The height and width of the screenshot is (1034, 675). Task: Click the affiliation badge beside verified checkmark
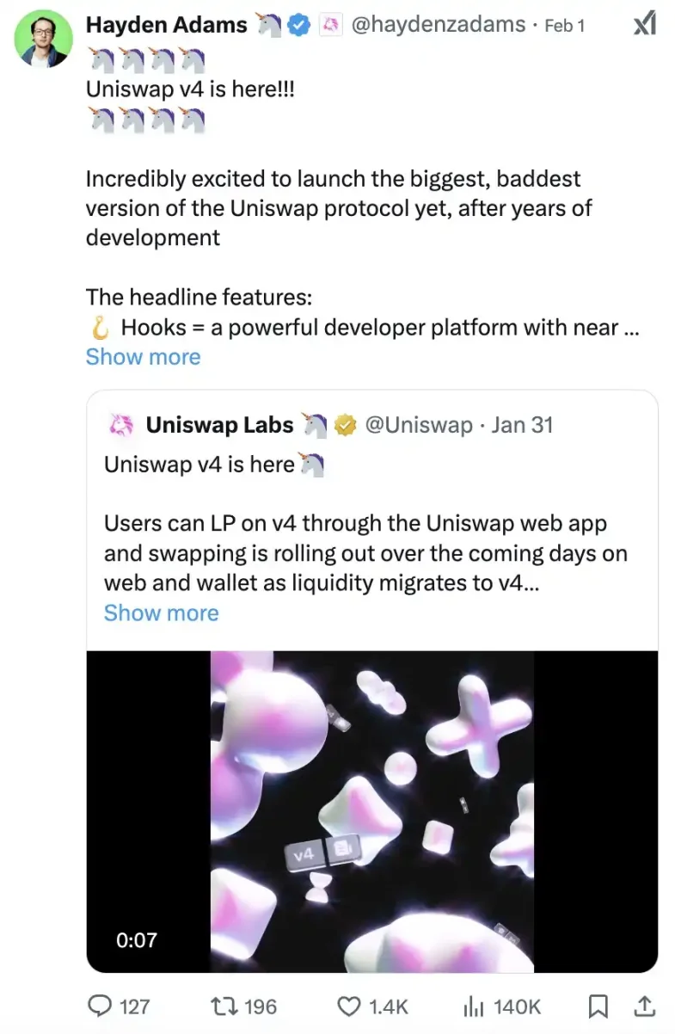click(x=329, y=26)
